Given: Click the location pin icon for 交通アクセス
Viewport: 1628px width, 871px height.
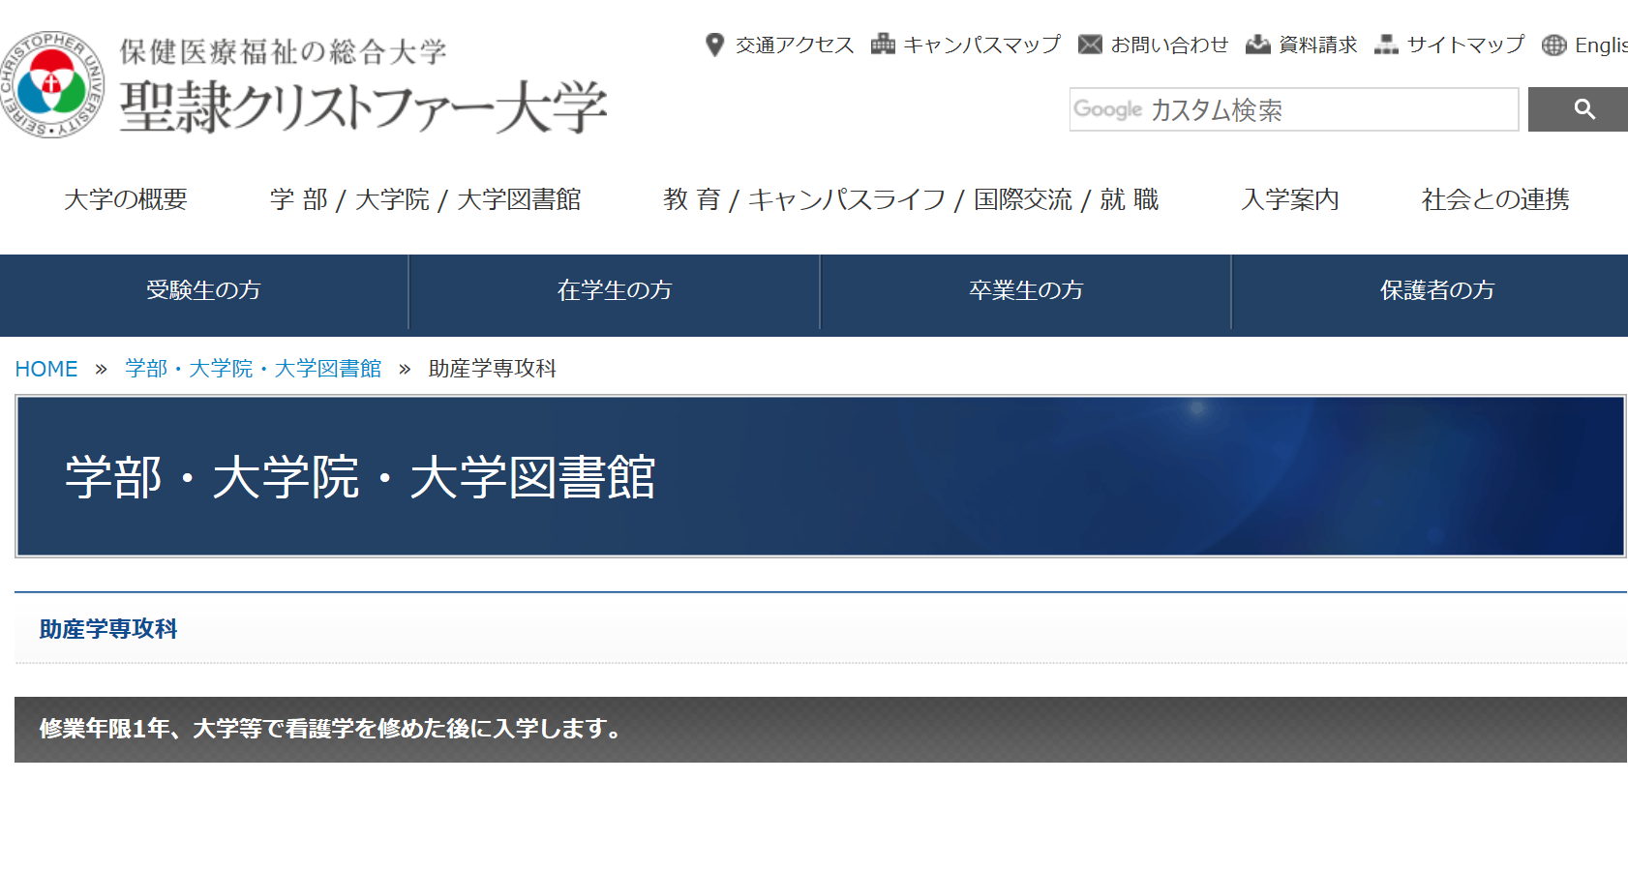Looking at the screenshot, I should (x=714, y=45).
